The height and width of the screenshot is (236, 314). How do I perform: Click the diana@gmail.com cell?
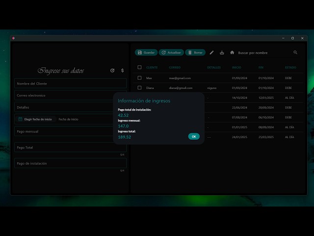(181, 88)
